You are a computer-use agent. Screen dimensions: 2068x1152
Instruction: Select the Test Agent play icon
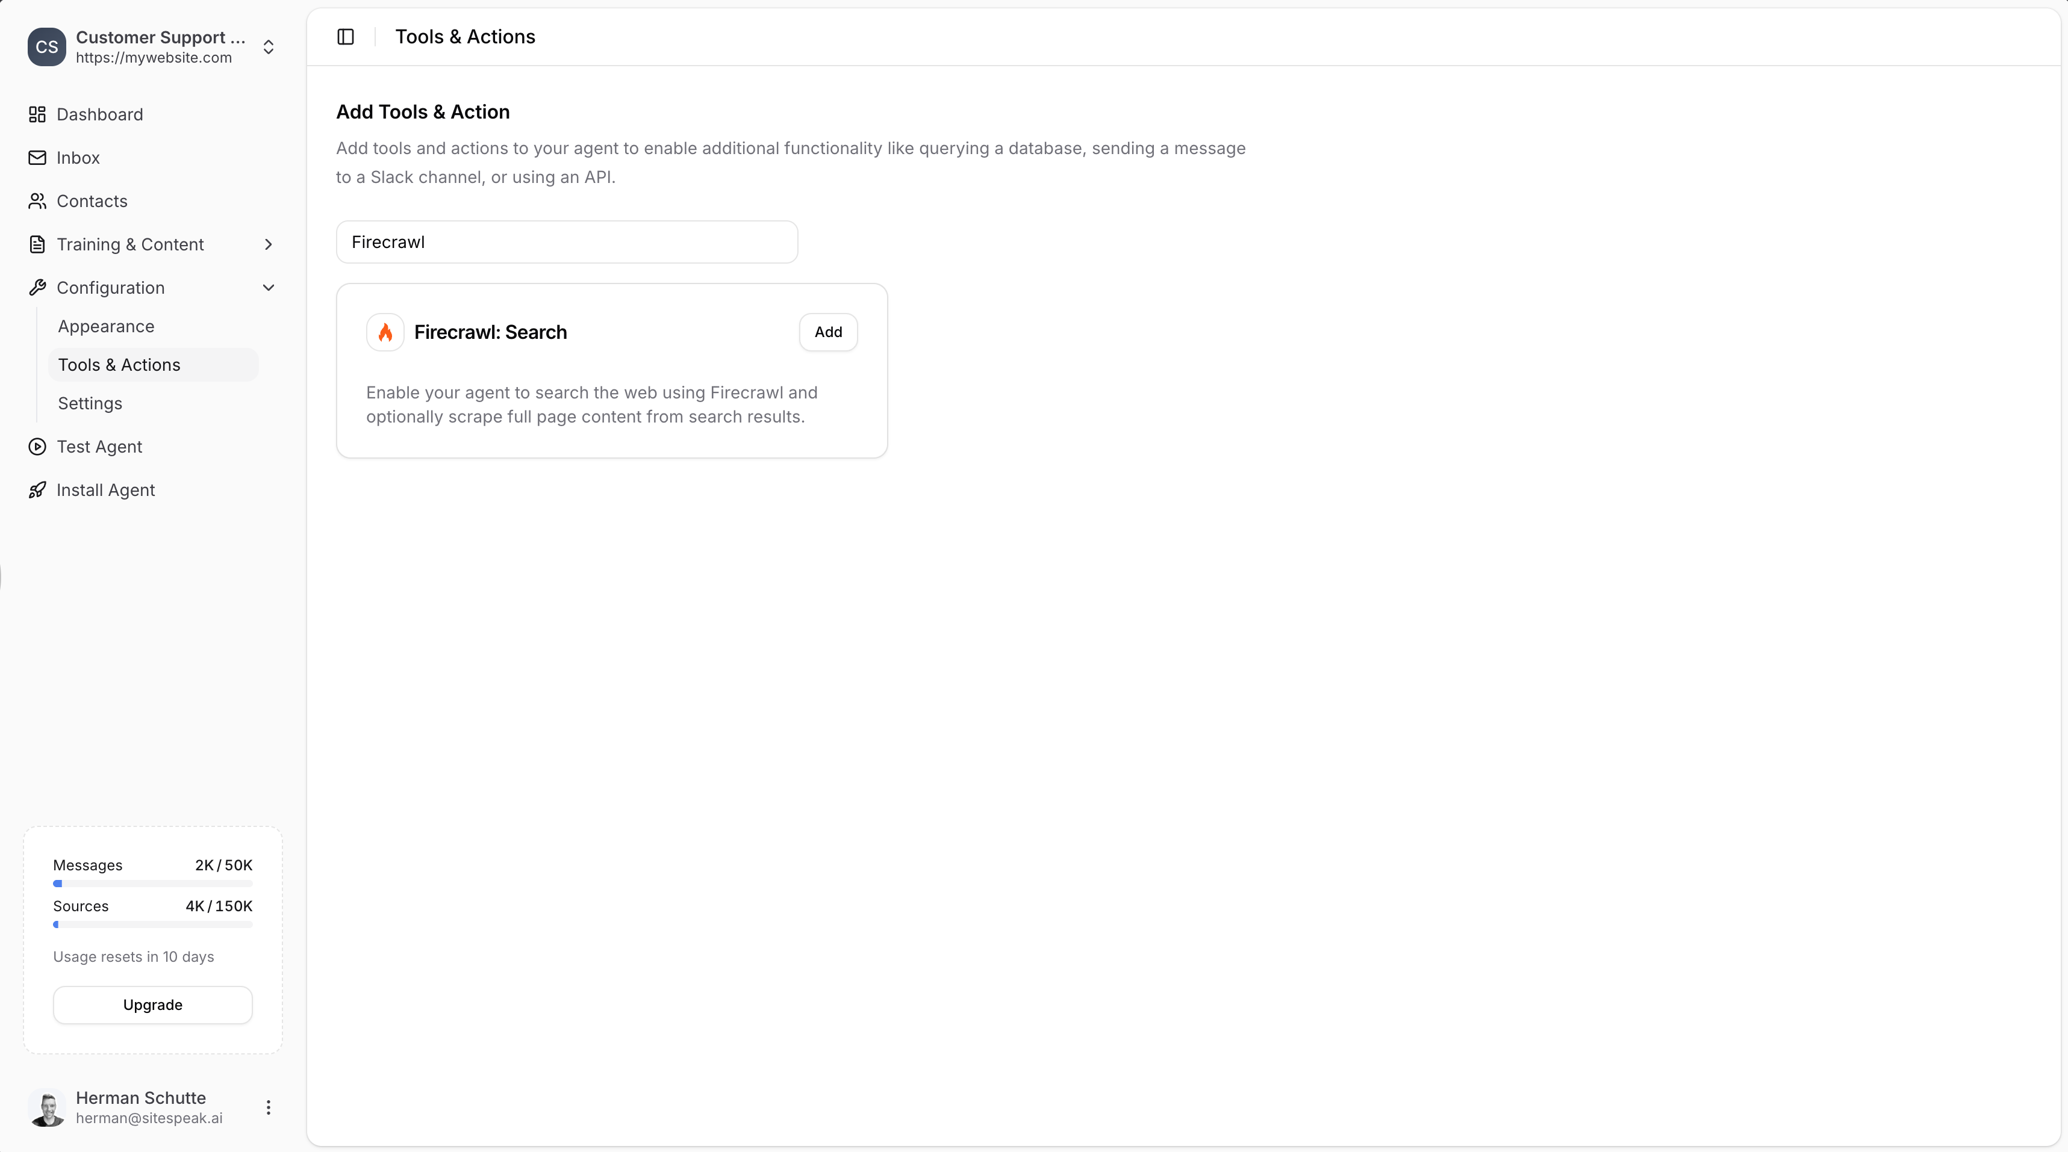click(37, 447)
